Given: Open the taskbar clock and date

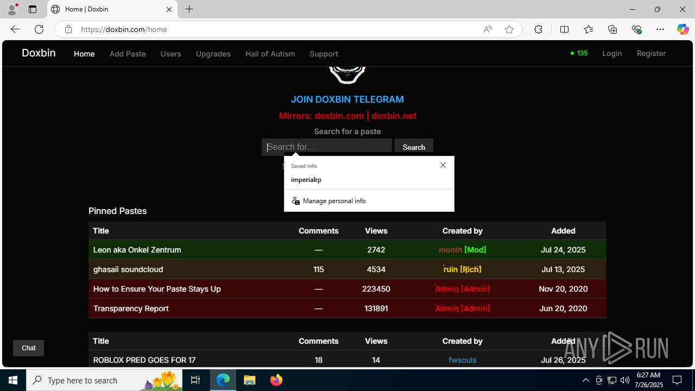Looking at the screenshot, I should pyautogui.click(x=649, y=380).
